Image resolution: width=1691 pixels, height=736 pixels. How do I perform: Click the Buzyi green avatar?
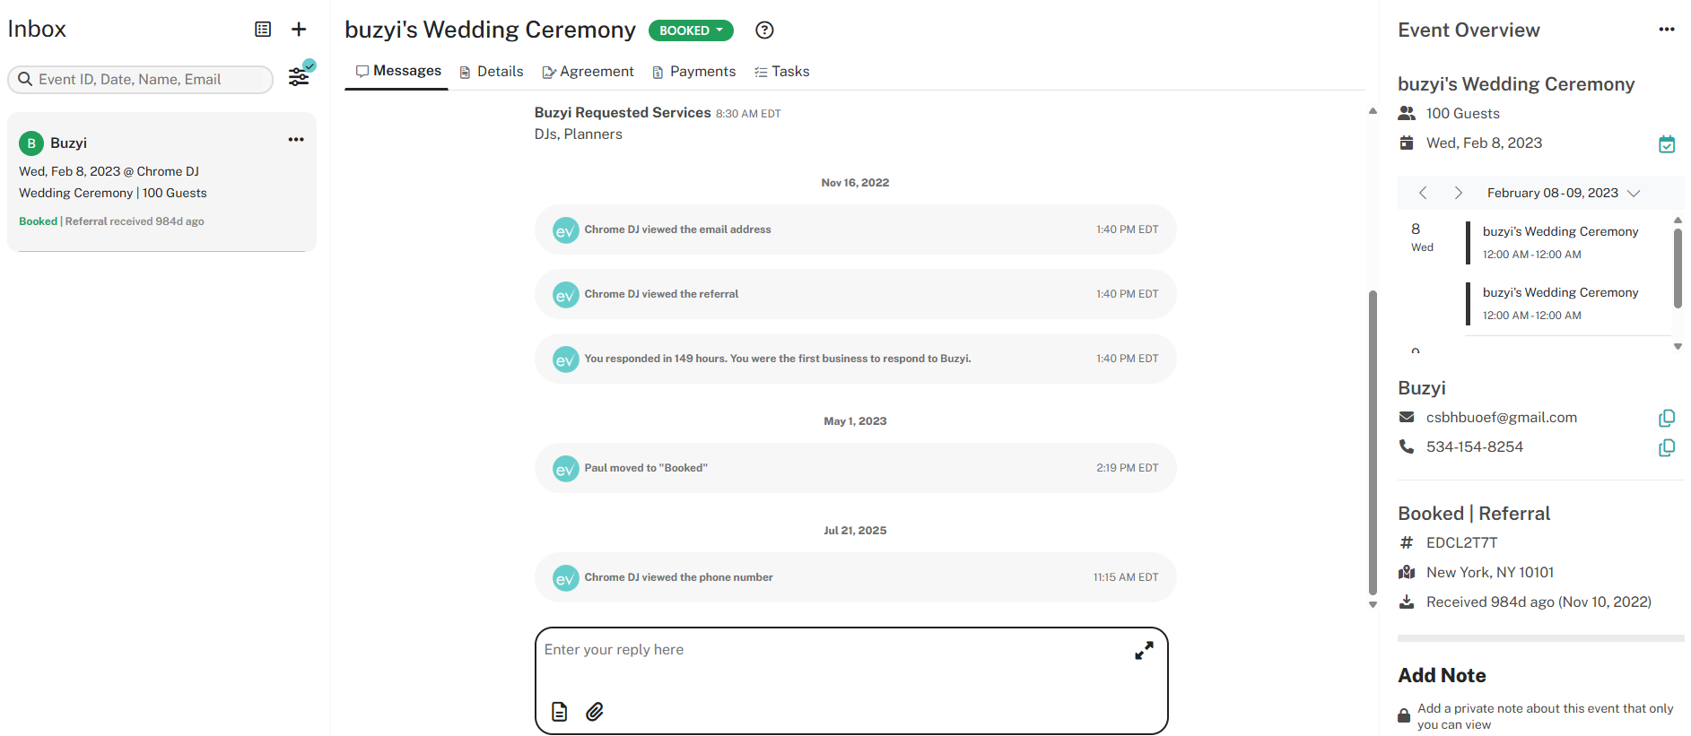(x=31, y=143)
